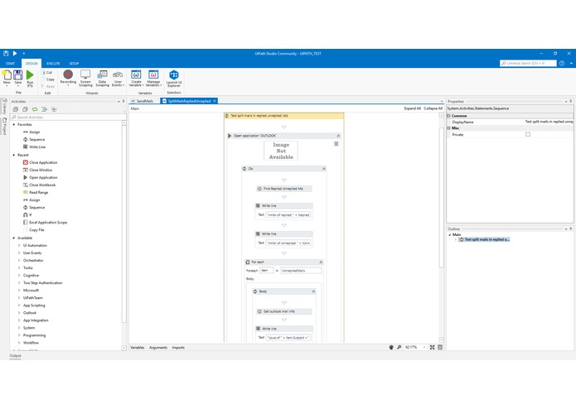This screenshot has width=576, height=409.
Task: Click the Search Activities field
Action: click(68, 118)
